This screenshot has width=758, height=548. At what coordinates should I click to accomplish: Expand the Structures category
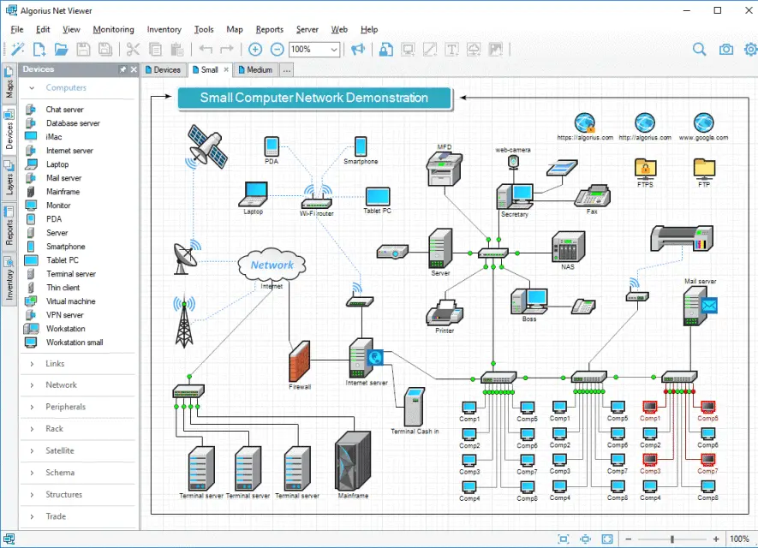pos(32,495)
